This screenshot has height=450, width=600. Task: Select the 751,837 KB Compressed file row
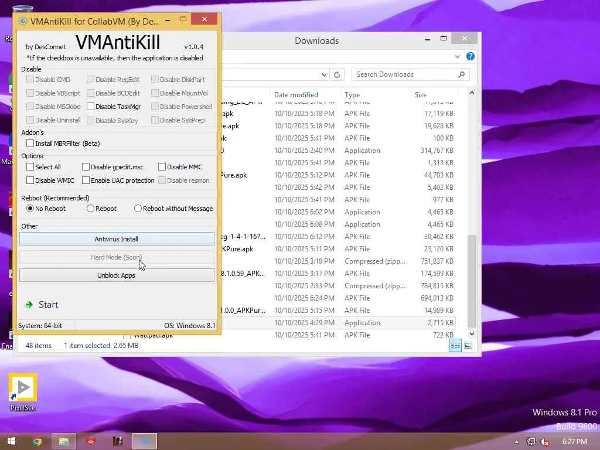tap(339, 261)
